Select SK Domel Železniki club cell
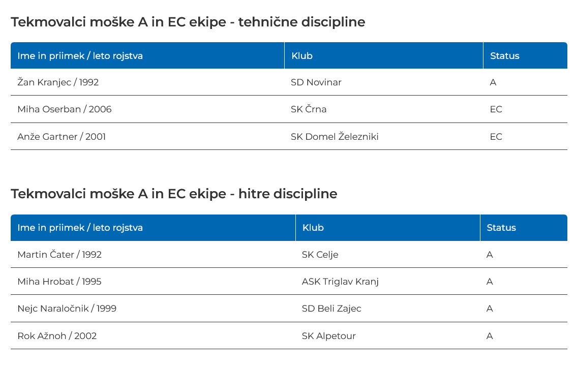Image resolution: width=576 pixels, height=367 pixels. 335,137
